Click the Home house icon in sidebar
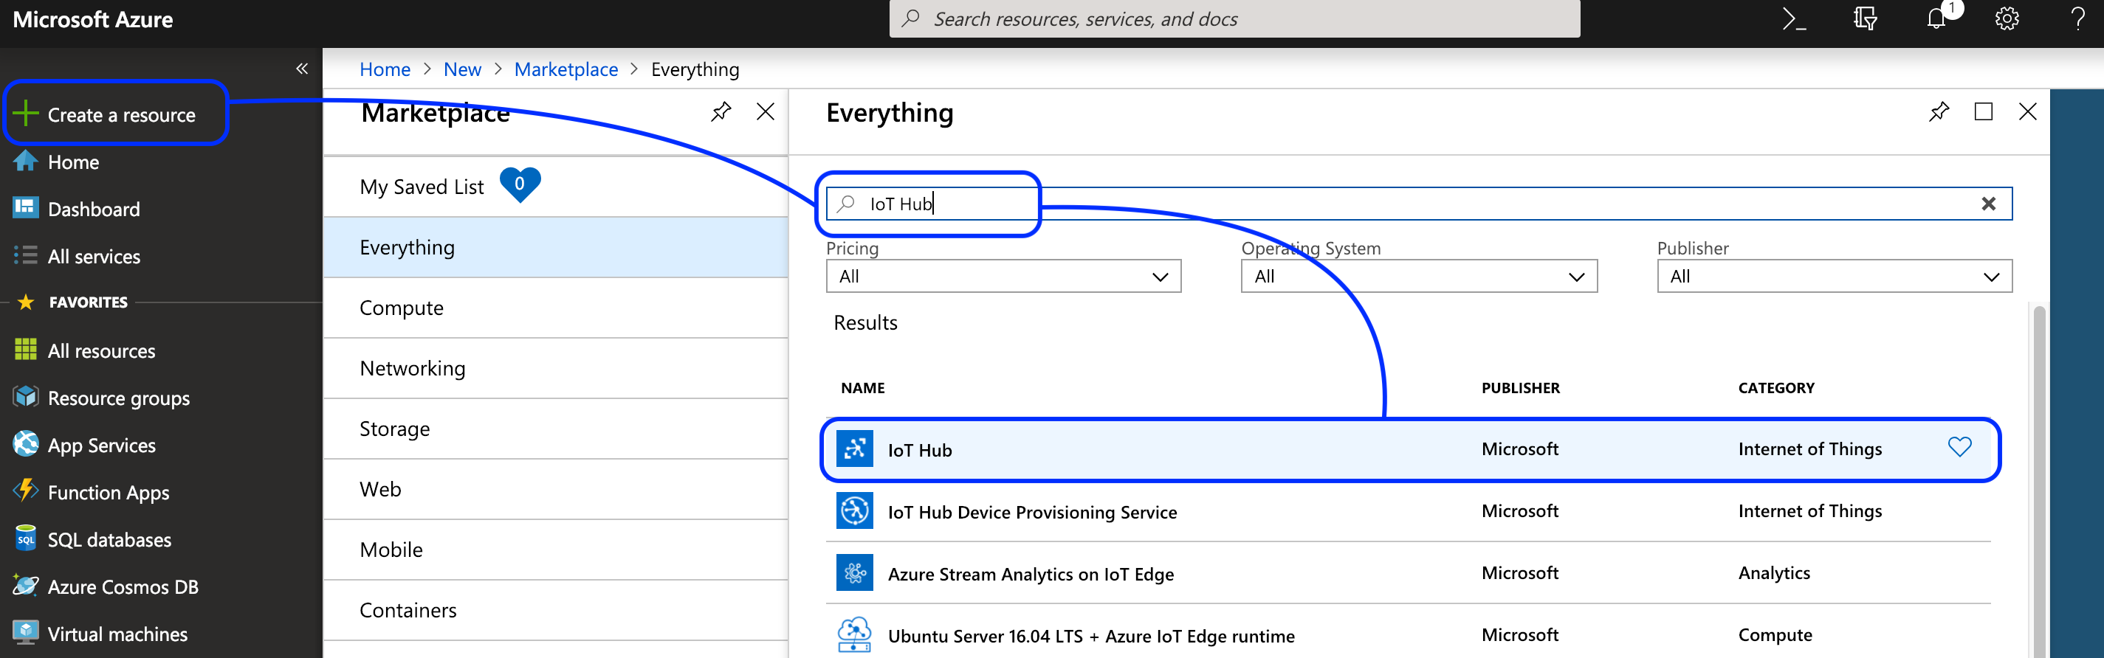The height and width of the screenshot is (658, 2104). click(x=25, y=161)
